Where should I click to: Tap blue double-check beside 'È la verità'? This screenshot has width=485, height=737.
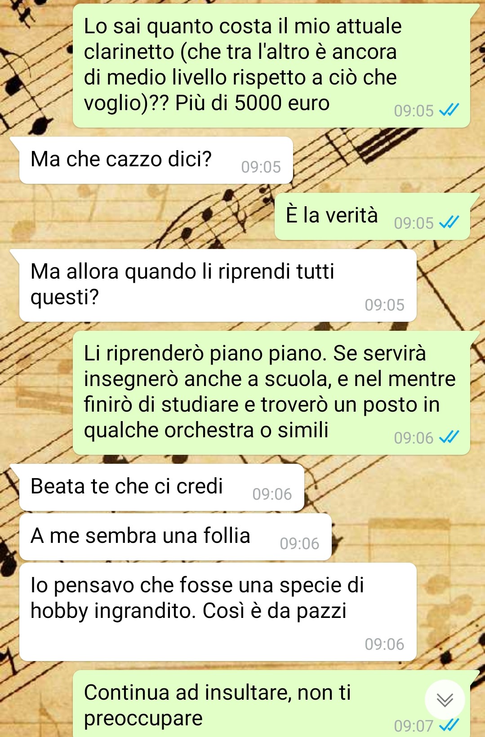click(x=449, y=222)
